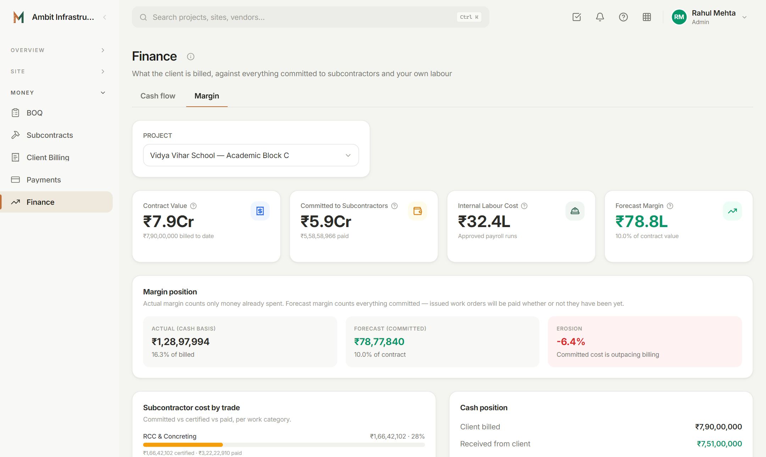
Task: Click the Finance trend icon in sidebar
Action: 15,202
